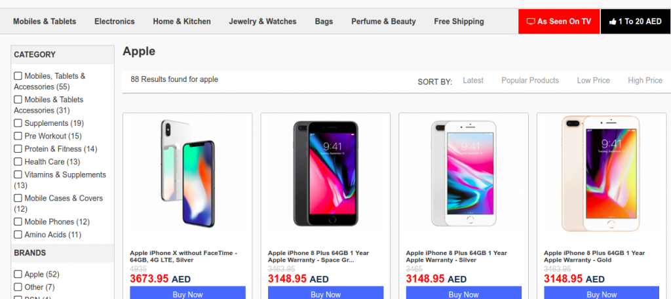Viewport: 671px width, 299px height.
Task: Check the Supplements category filter
Action: 18,123
